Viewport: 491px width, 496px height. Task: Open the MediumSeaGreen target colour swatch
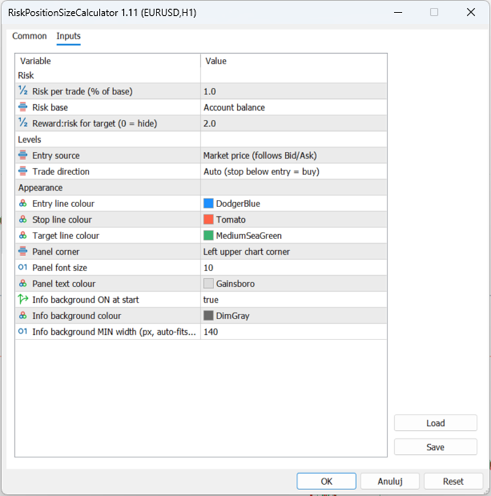pos(209,235)
